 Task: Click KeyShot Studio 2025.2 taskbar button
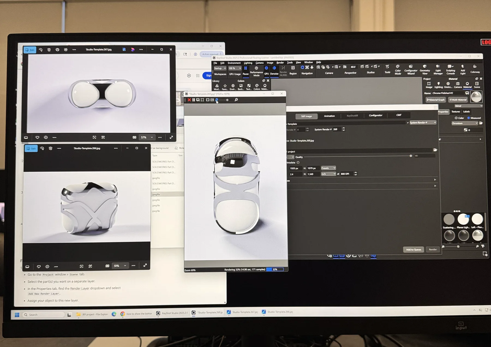(x=172, y=313)
